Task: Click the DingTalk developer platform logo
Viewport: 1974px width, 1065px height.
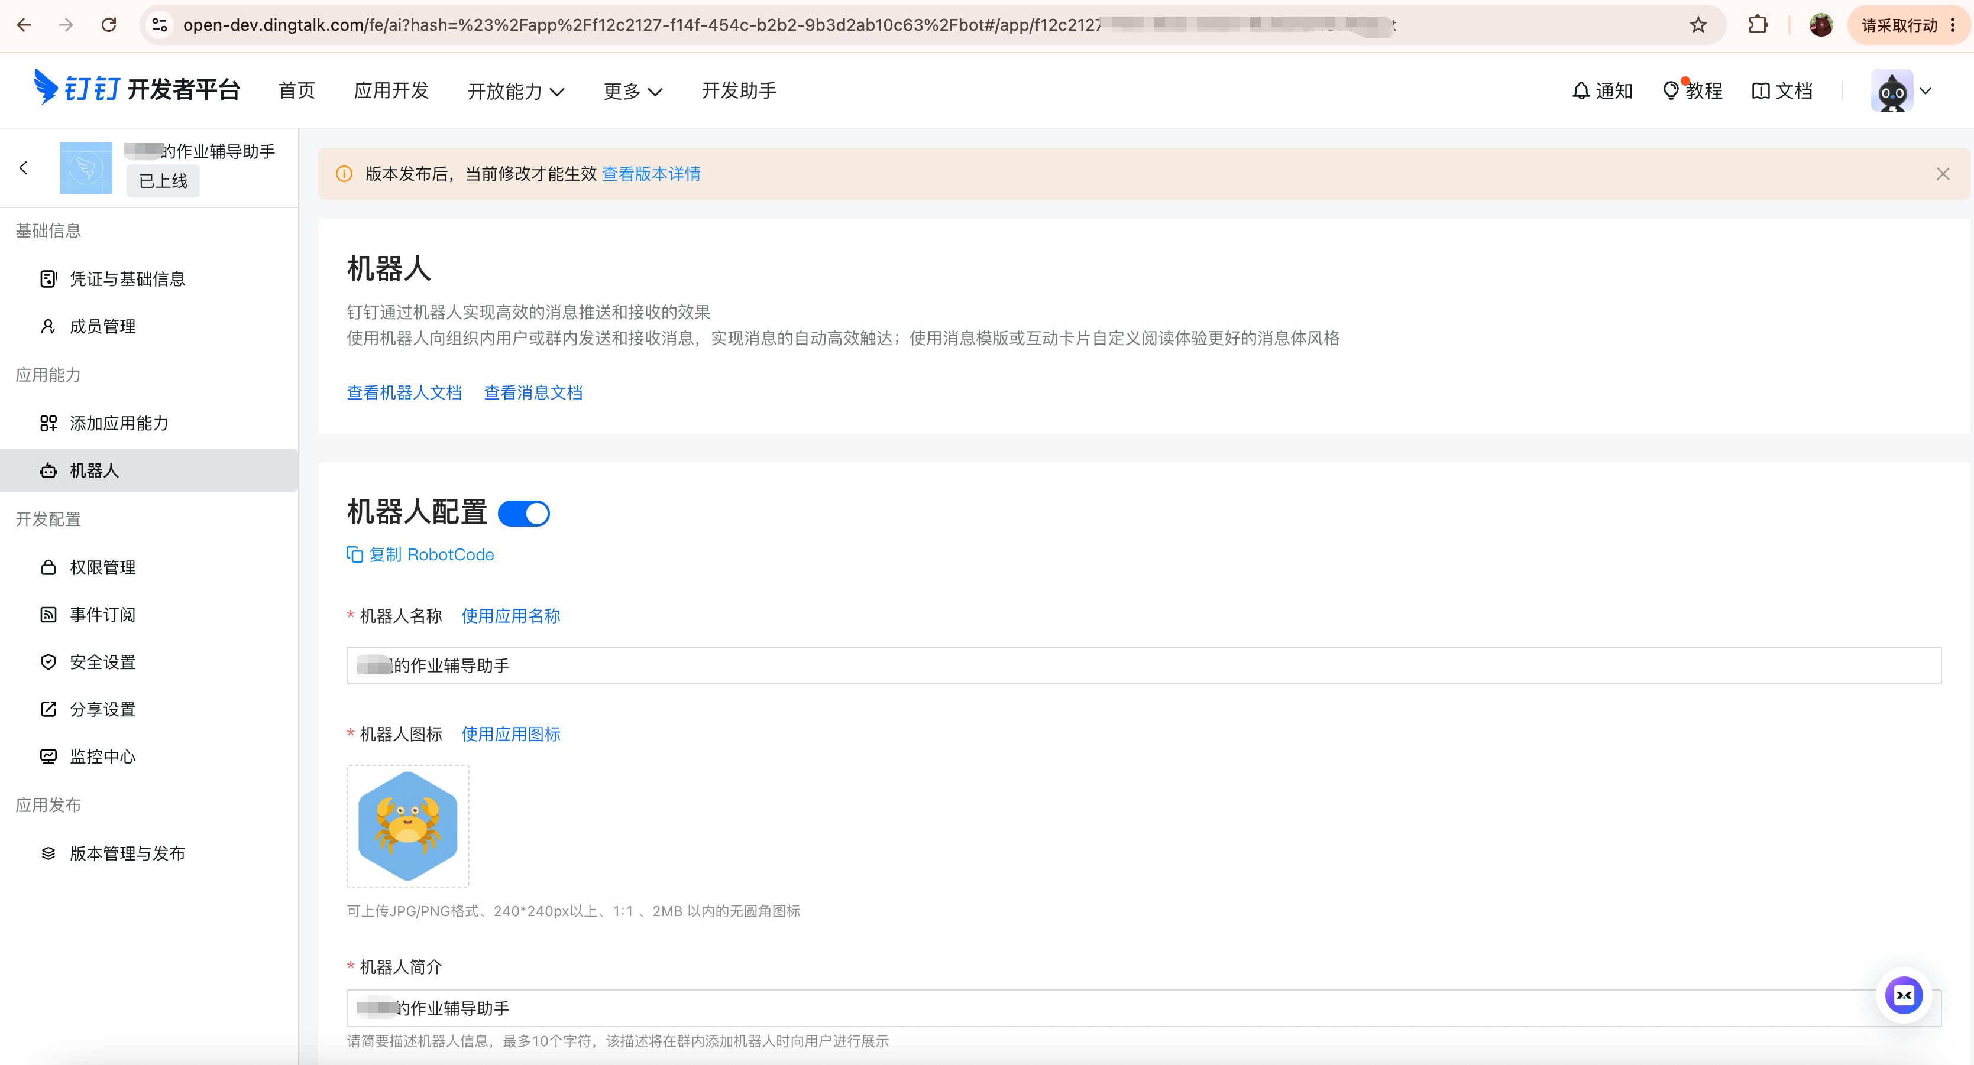Action: [137, 89]
